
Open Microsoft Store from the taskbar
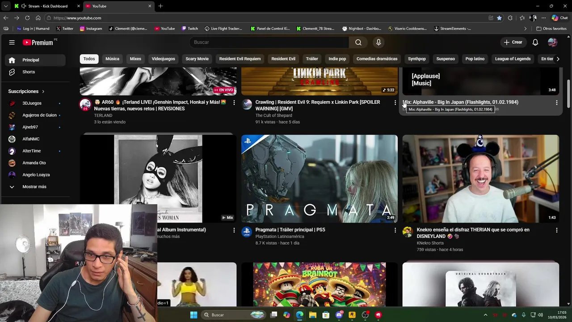pyautogui.click(x=326, y=315)
